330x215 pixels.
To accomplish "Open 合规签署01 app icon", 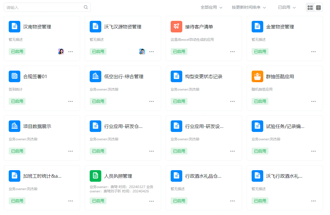I will tap(15, 76).
